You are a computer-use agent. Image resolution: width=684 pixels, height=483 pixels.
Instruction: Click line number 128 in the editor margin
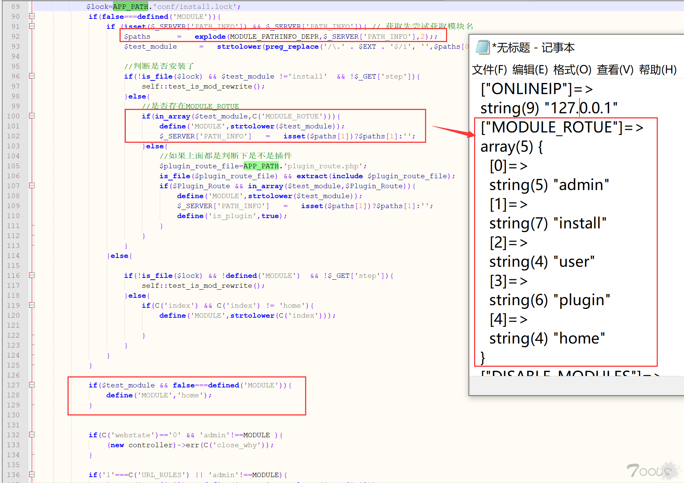[x=13, y=395]
